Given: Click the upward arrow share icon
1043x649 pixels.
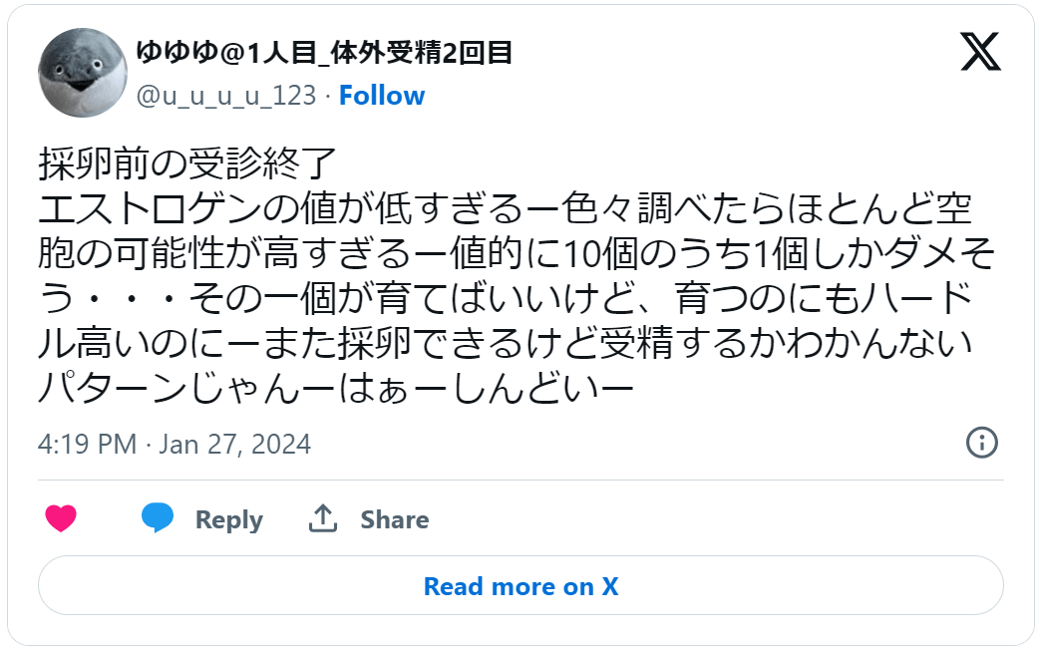Looking at the screenshot, I should click(324, 517).
